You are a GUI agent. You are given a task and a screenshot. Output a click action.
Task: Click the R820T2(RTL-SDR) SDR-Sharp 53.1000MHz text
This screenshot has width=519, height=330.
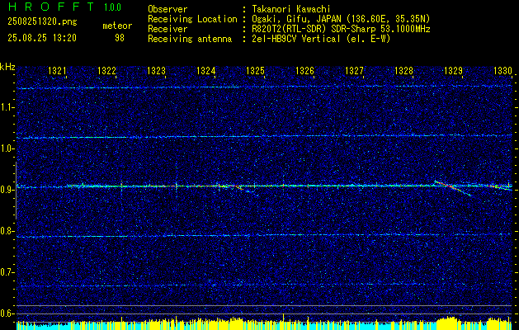[x=341, y=29]
